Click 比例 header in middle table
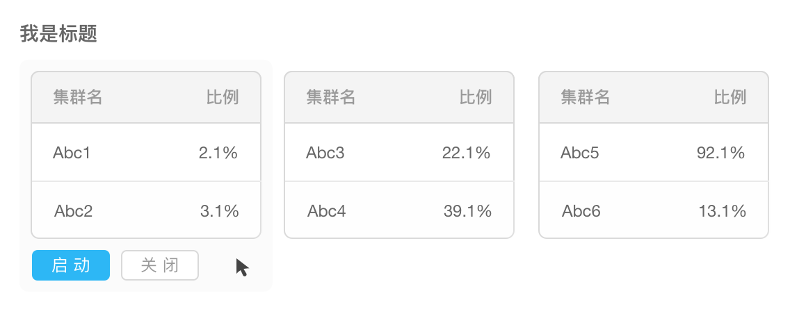The width and height of the screenshot is (790, 325). [x=476, y=97]
